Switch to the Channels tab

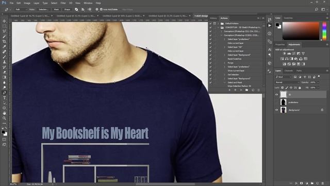click(289, 71)
